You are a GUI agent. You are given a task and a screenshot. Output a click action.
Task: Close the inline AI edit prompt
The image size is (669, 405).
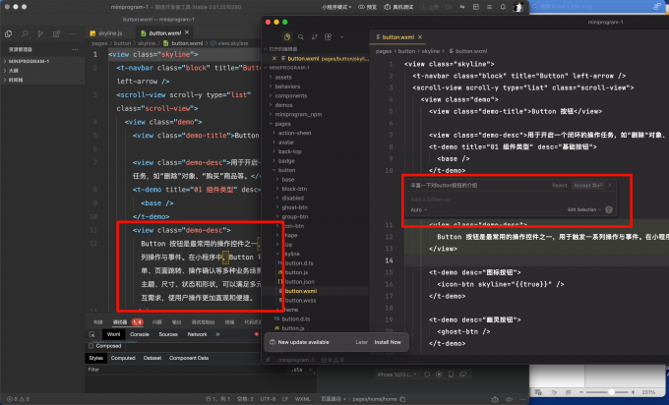coord(610,185)
